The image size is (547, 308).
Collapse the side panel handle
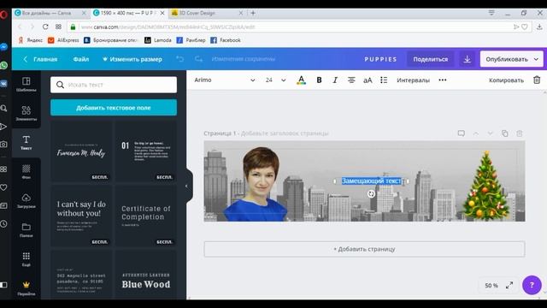(188, 187)
